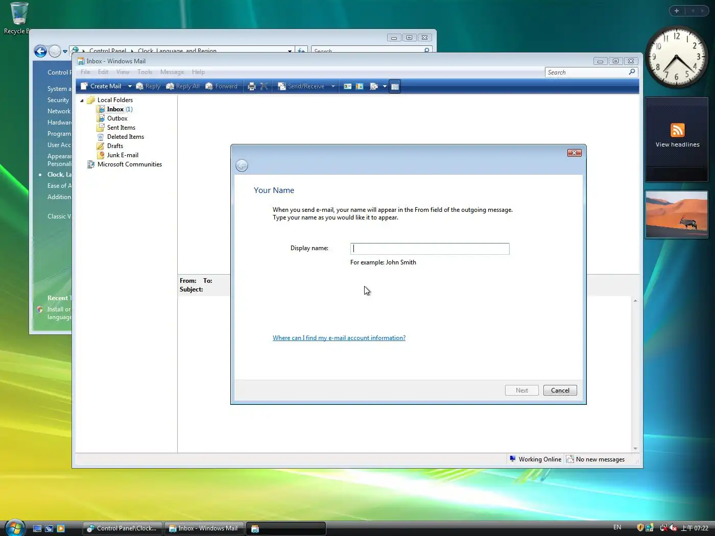Switch to the Inbox - Windows Mail taskbar button
Screen dimensions: 715x536
pos(204,528)
